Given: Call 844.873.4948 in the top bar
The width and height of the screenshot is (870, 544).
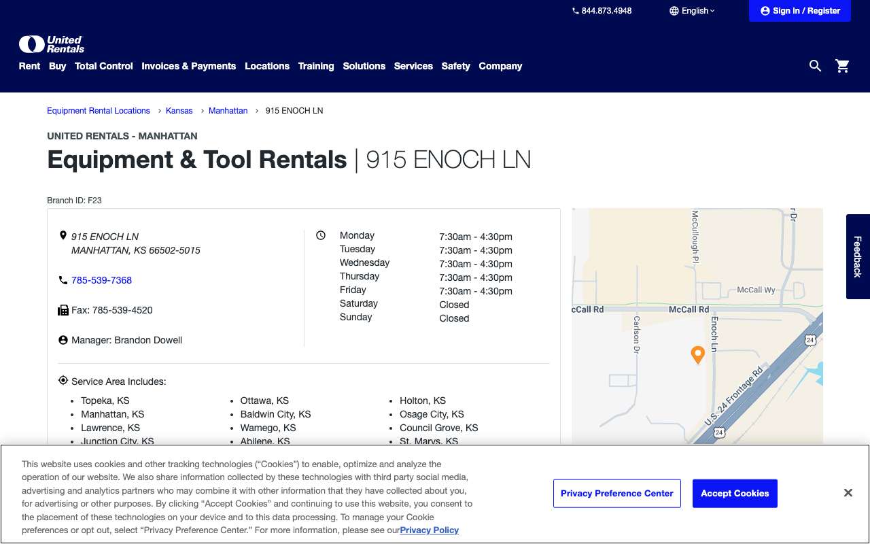Looking at the screenshot, I should [606, 11].
